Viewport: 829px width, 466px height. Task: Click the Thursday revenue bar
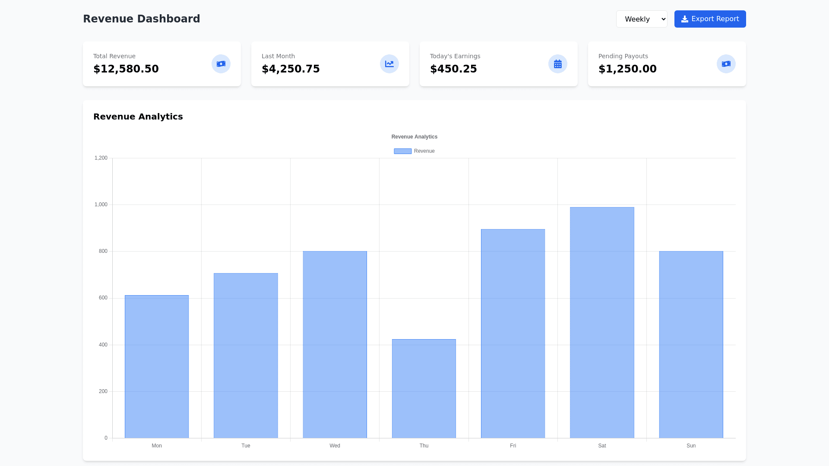pos(424,388)
